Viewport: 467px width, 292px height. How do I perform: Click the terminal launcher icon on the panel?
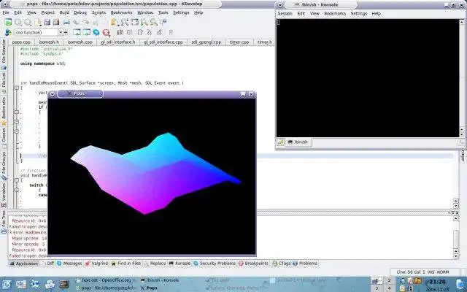pyautogui.click(x=64, y=285)
